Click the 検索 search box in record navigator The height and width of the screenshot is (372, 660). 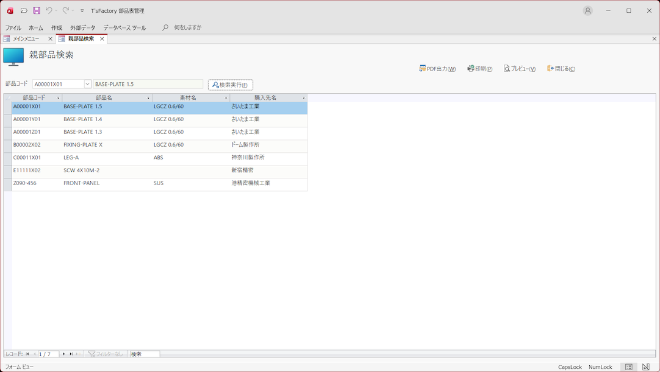(x=145, y=354)
